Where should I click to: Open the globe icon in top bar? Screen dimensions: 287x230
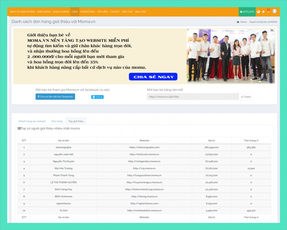pyautogui.click(x=258, y=12)
